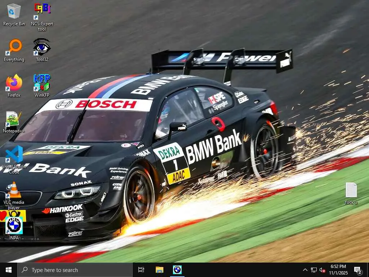The height and width of the screenshot is (277, 369).
Task: Launch the INPA BMW shortcut
Action: point(14,228)
